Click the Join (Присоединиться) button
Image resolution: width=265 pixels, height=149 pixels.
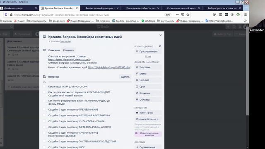point(148,51)
